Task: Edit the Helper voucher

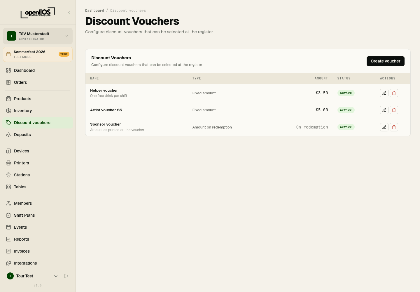Action: [x=384, y=93]
